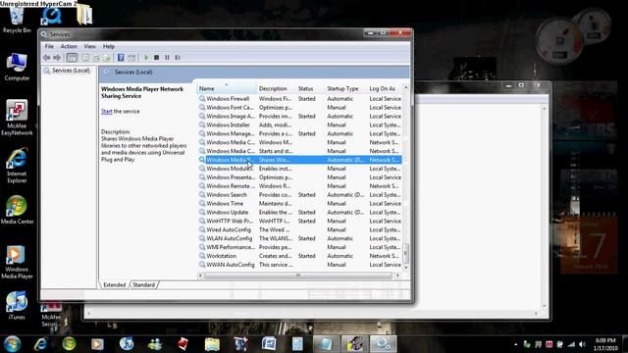Viewport: 628px width, 353px height.
Task: Open the Action menu
Action: tap(69, 46)
